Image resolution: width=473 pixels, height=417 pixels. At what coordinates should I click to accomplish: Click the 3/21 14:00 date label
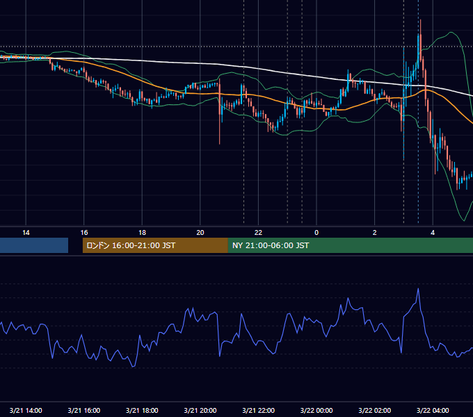26,410
